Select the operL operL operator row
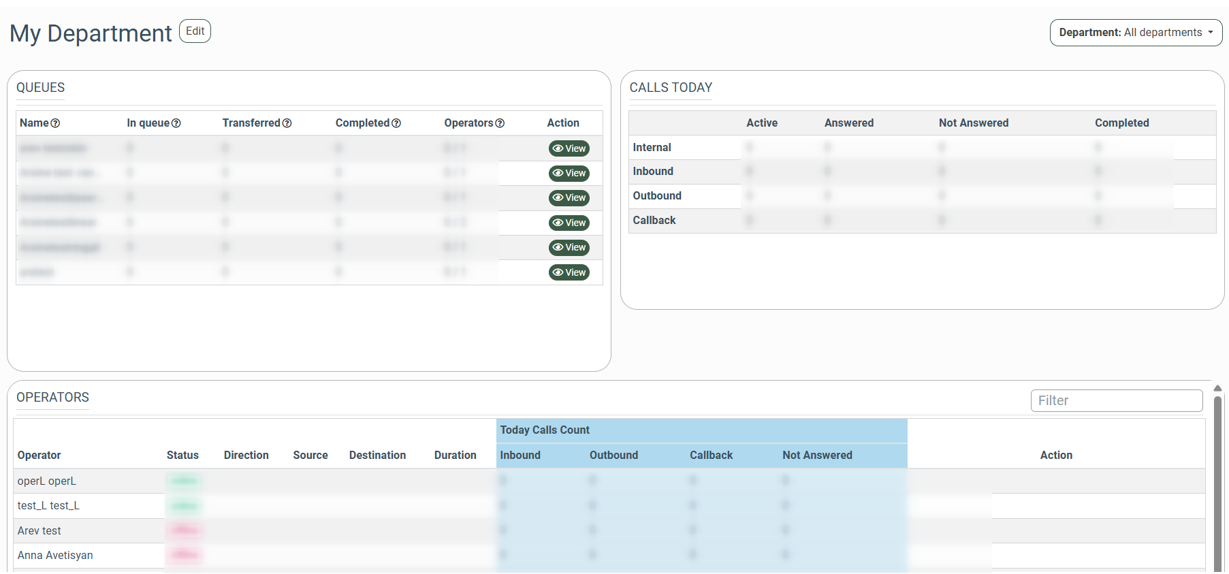 pos(47,481)
